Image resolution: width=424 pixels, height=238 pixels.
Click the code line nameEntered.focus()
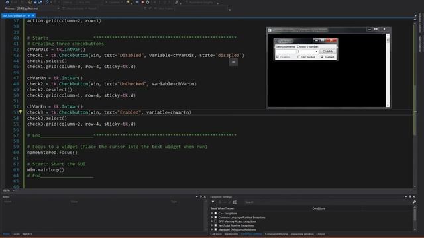click(52, 153)
